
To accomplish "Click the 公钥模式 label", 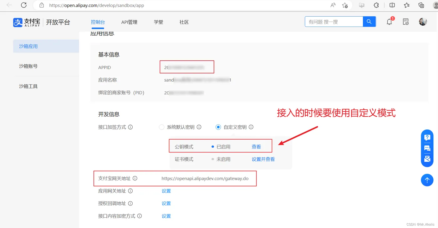I will [184, 147].
